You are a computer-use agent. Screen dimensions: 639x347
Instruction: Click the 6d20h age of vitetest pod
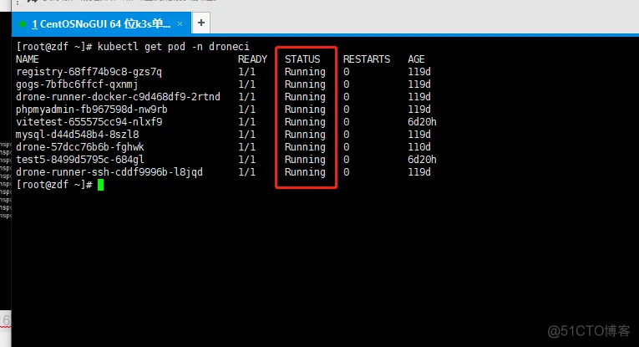[422, 122]
